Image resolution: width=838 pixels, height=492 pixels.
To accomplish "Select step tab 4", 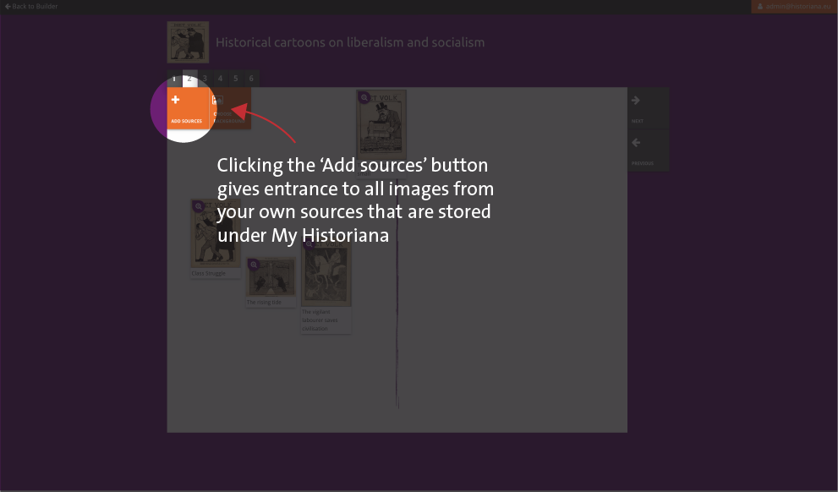I will click(220, 79).
